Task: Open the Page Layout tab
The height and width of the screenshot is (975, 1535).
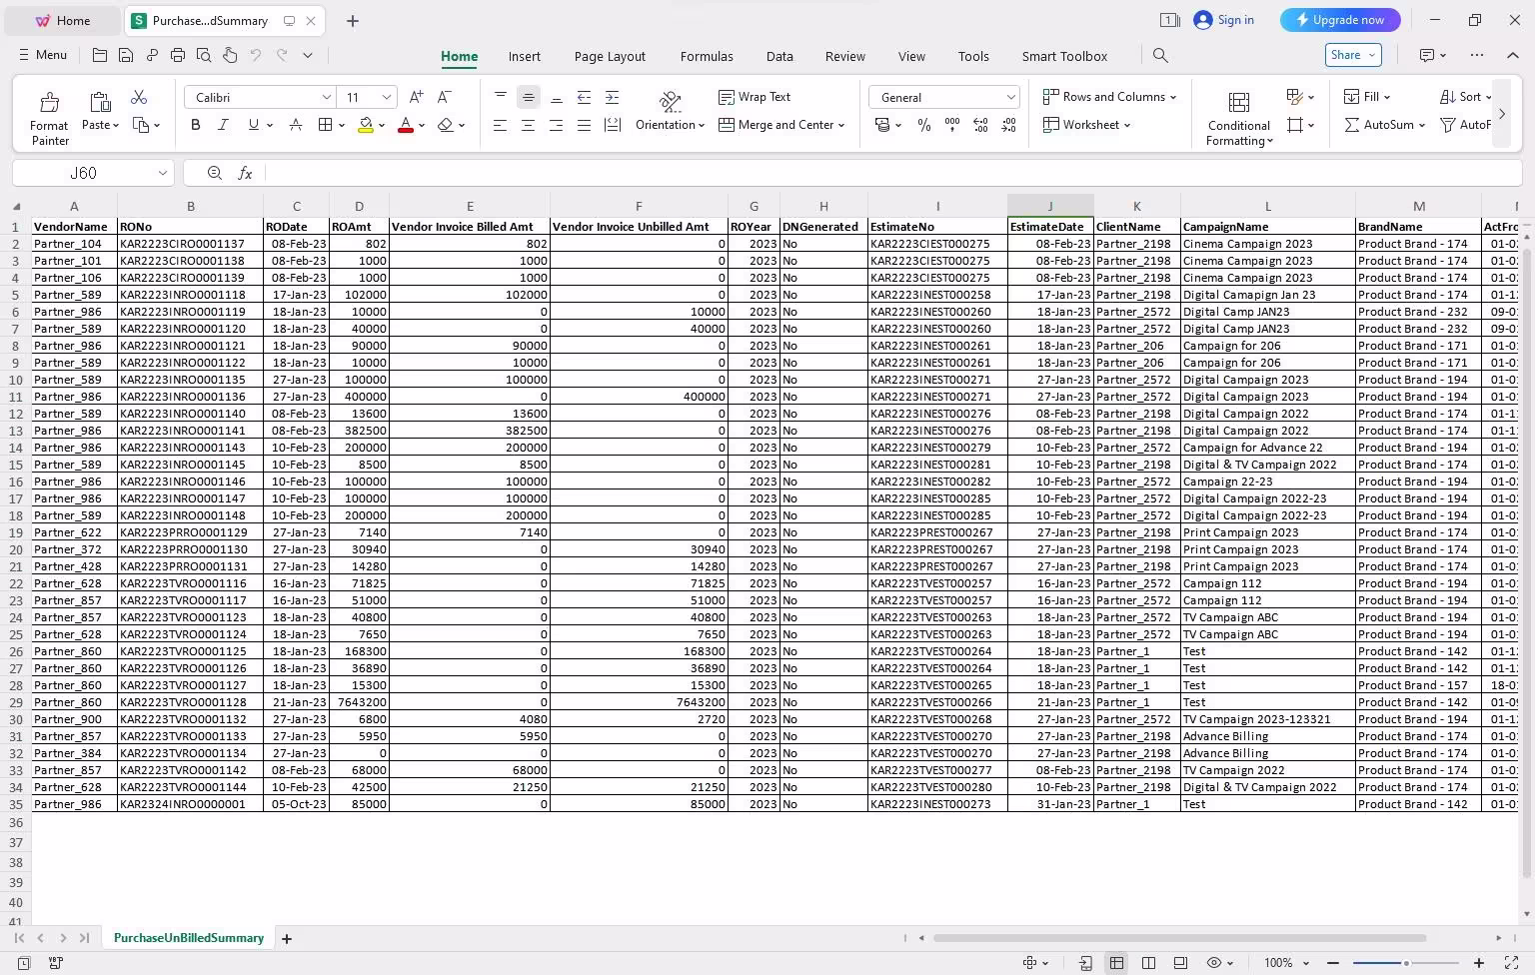Action: pyautogui.click(x=610, y=56)
